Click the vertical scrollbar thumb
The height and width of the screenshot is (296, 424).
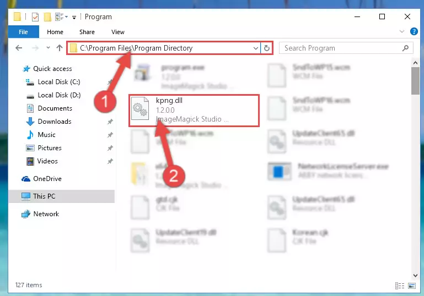[415, 81]
